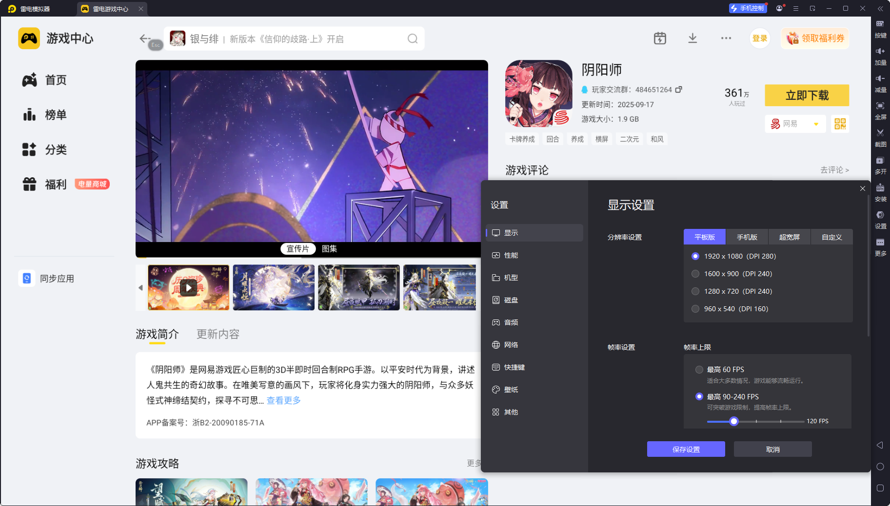Click the Android home circle button
Screen dimensions: 890x506
880,467
